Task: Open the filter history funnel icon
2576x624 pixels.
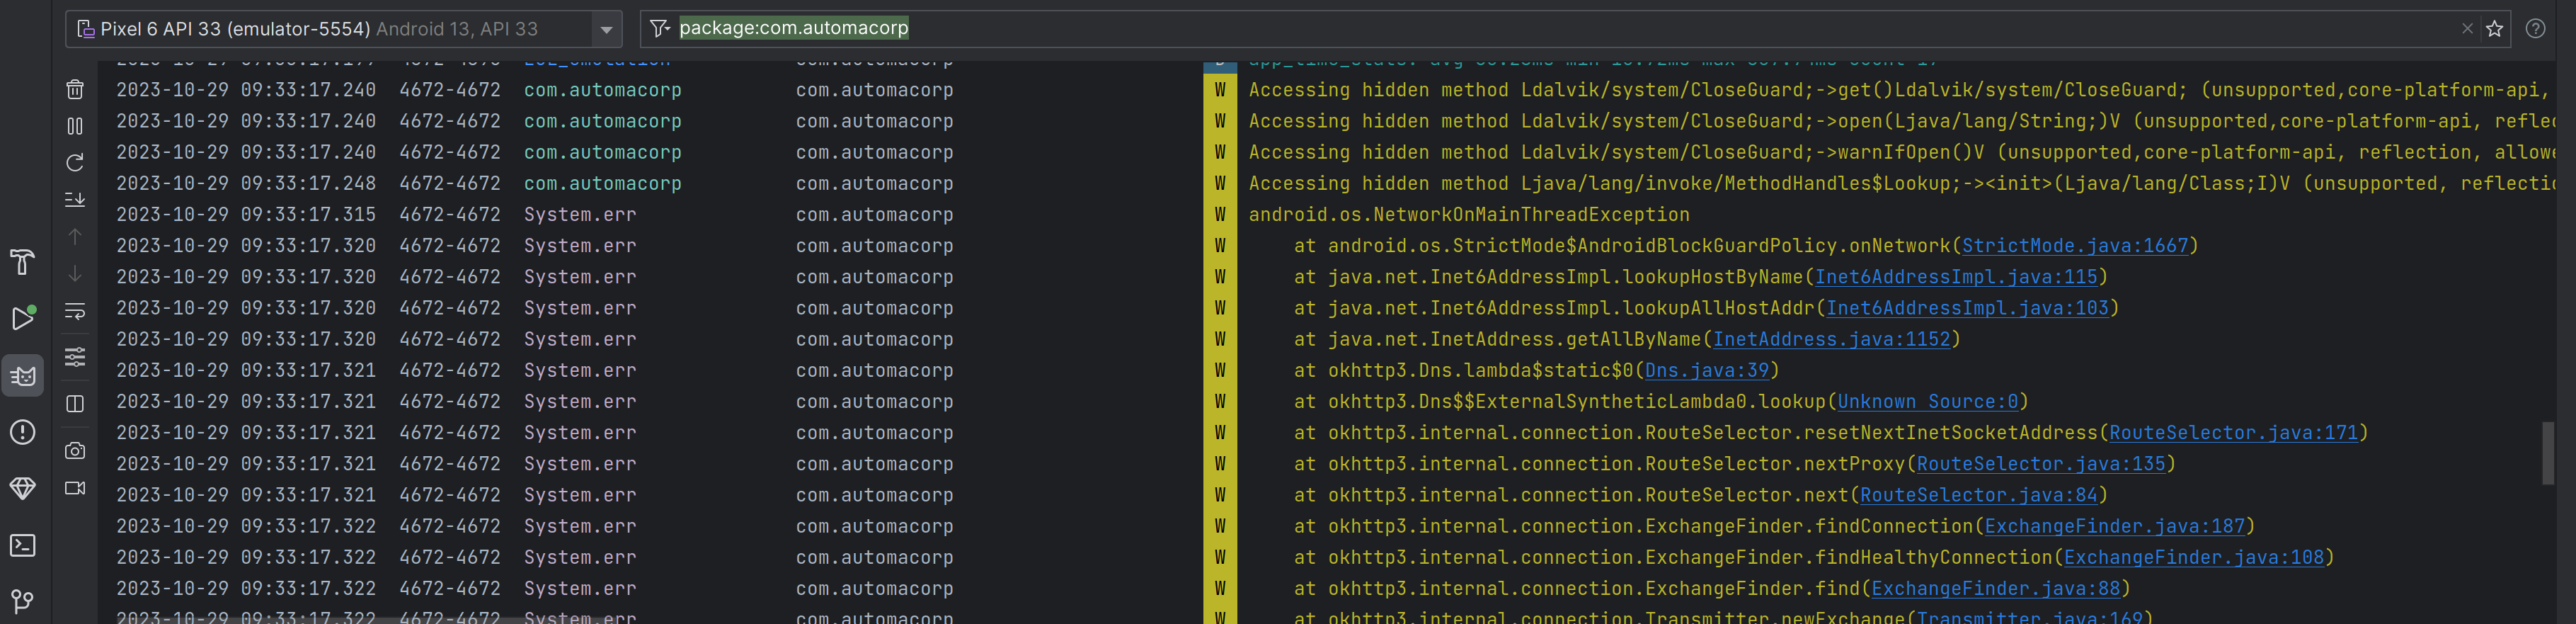Action: [x=660, y=29]
